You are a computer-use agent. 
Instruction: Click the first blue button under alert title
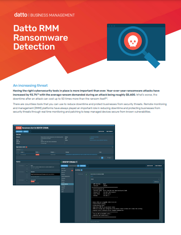click(x=19, y=131)
